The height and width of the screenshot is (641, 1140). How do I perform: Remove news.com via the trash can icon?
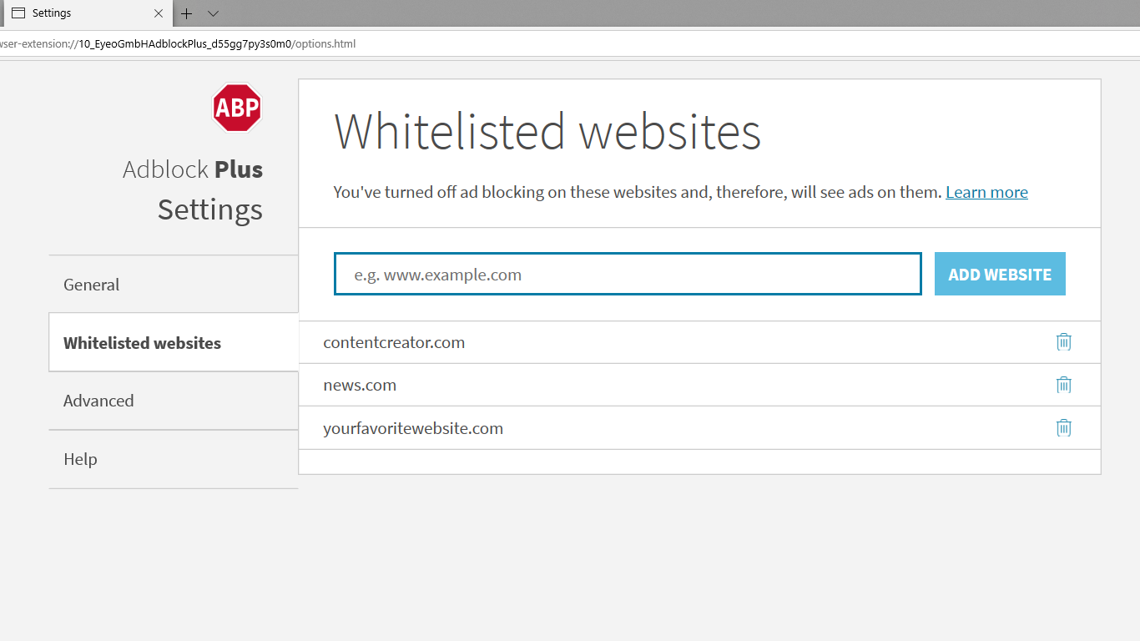click(1063, 385)
